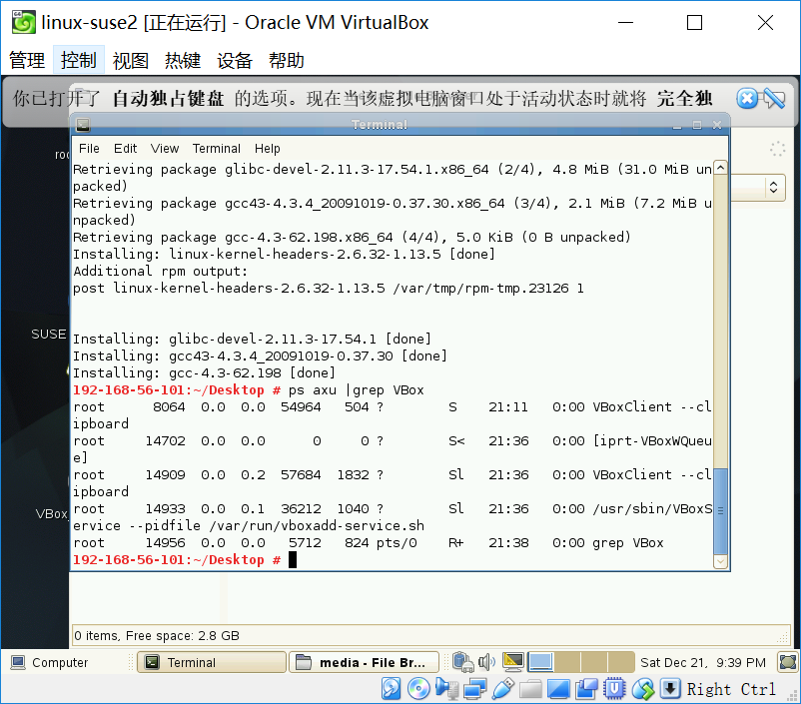Click the terminal scrollbar down arrow
This screenshot has width=801, height=704.
[720, 561]
